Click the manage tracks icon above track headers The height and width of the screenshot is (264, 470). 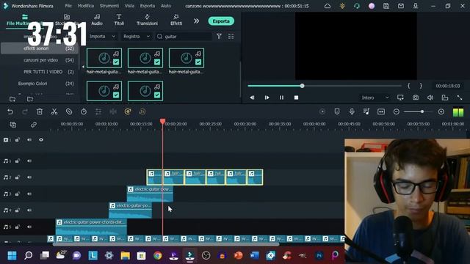point(13,125)
